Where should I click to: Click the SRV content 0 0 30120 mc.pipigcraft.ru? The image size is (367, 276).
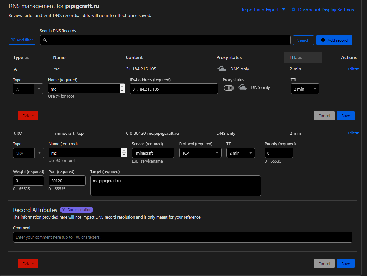pos(152,133)
